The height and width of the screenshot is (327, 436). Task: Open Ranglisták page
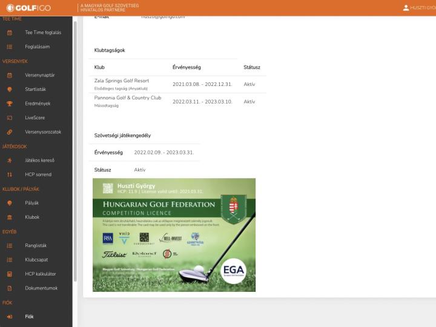point(36,245)
